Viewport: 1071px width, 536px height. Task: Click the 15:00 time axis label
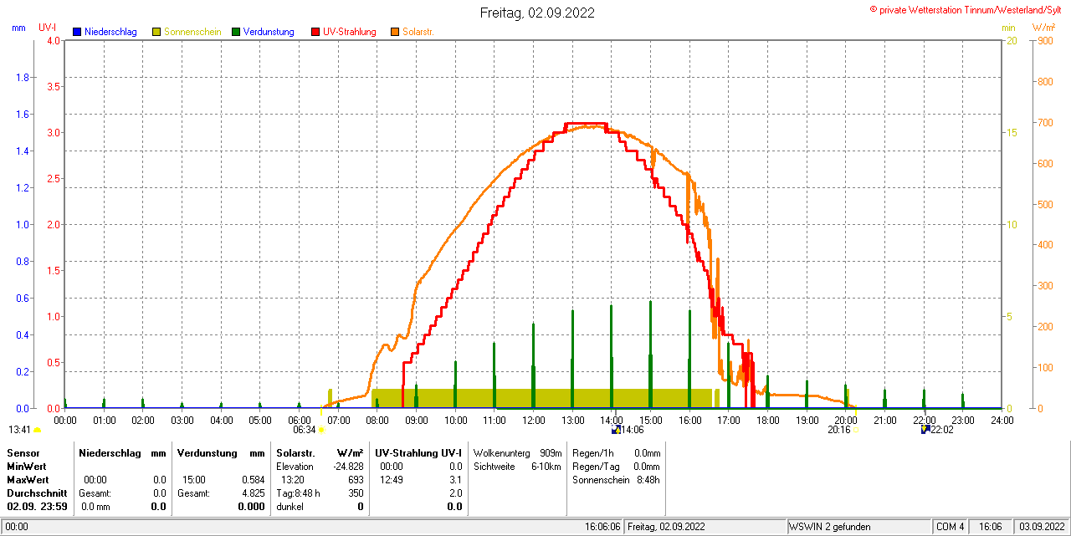click(x=651, y=420)
